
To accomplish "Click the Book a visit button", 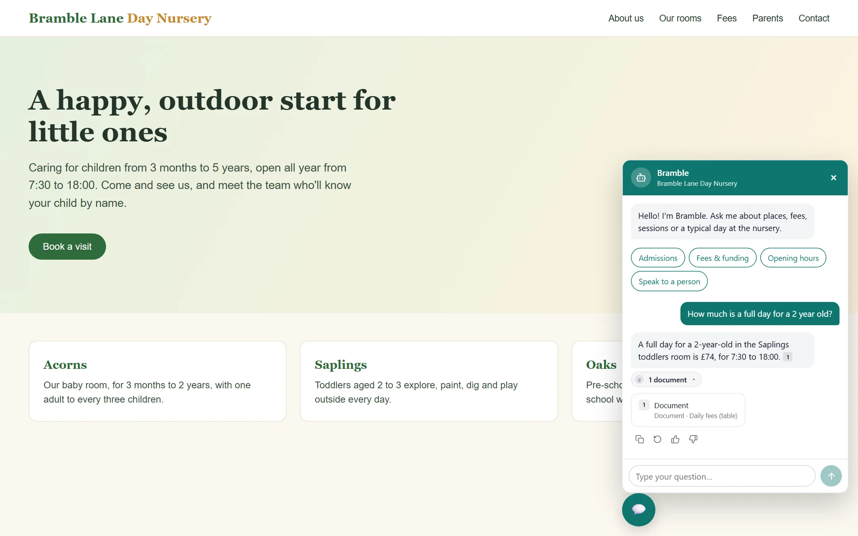I will tap(67, 247).
